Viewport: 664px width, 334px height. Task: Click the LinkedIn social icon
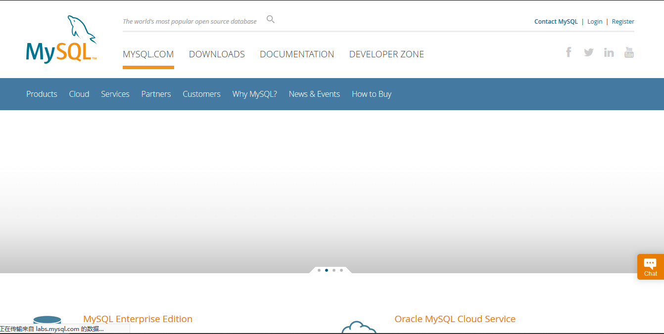609,52
